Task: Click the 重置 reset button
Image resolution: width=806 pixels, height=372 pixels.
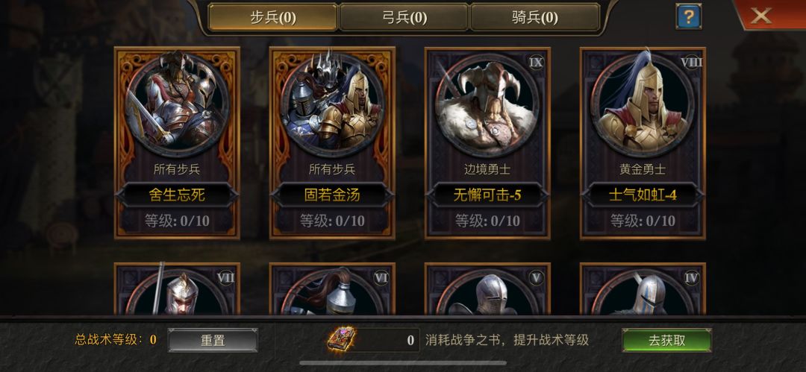Action: coord(213,340)
